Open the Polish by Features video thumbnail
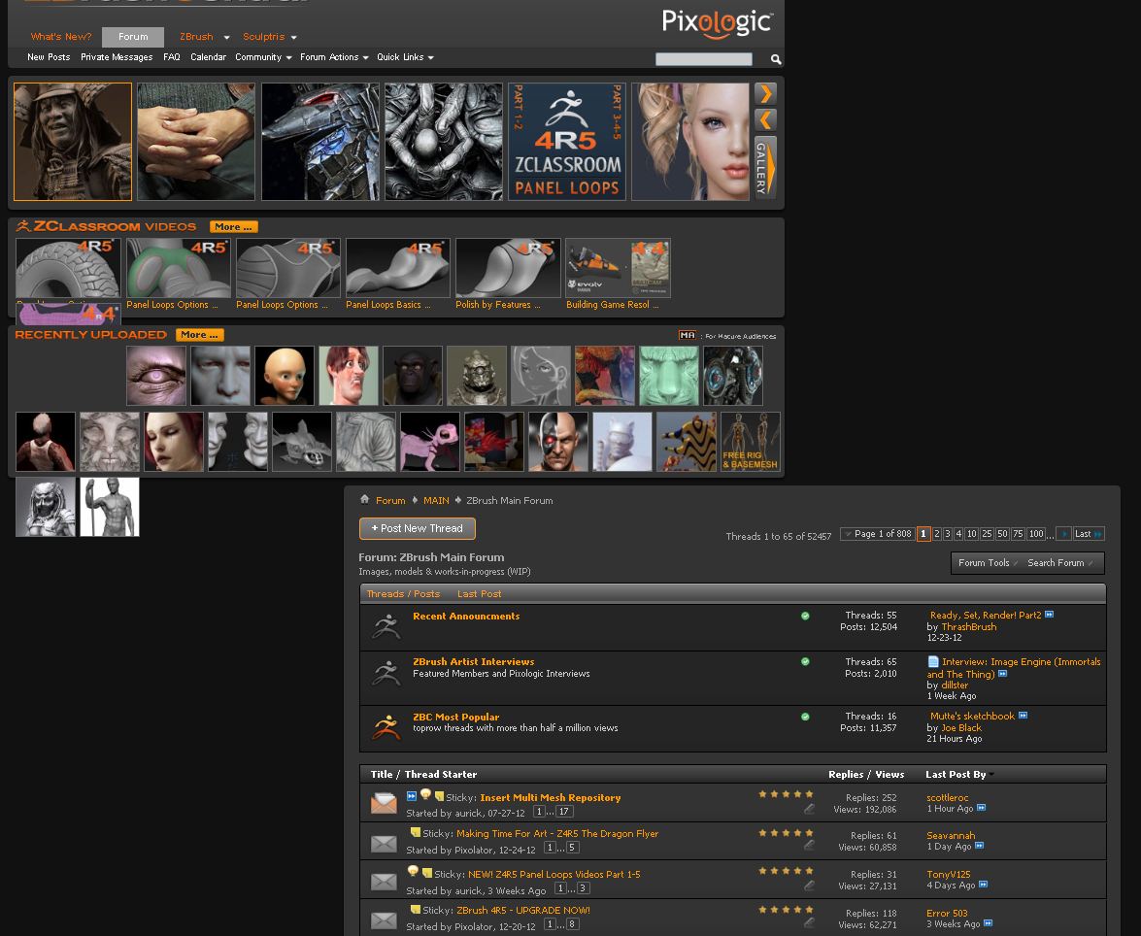Image resolution: width=1141 pixels, height=936 pixels. (x=508, y=268)
